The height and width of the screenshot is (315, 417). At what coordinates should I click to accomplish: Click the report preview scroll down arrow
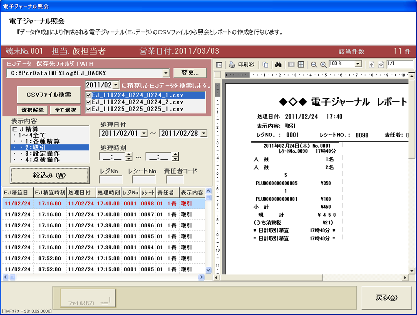(412, 271)
